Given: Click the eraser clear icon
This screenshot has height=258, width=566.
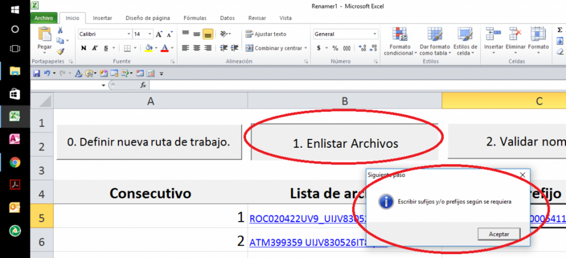Looking at the screenshot, I should coord(560,52).
